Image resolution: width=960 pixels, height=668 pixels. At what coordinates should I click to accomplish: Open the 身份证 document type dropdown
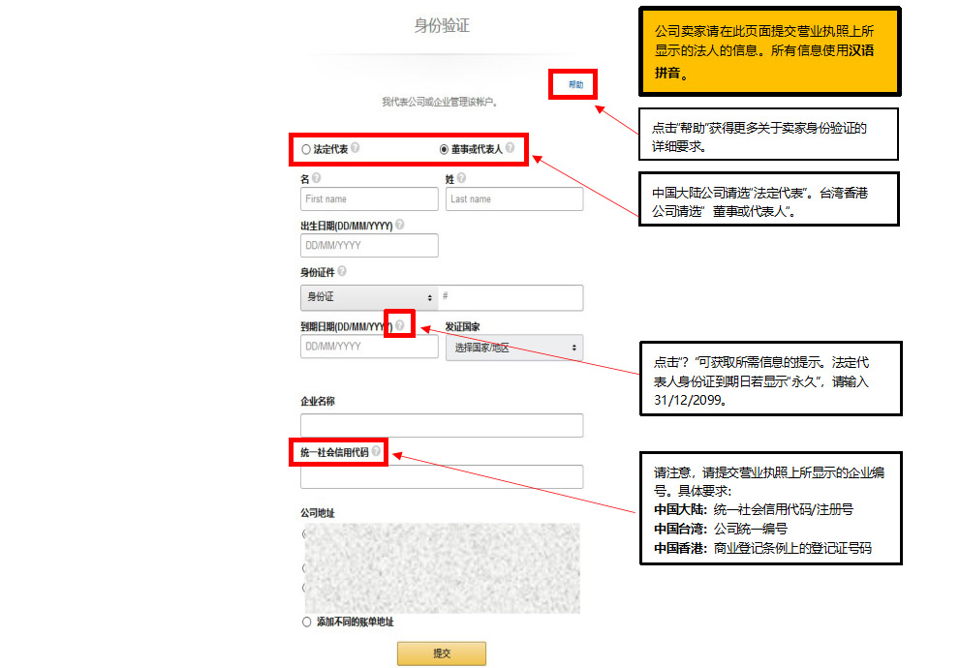369,297
